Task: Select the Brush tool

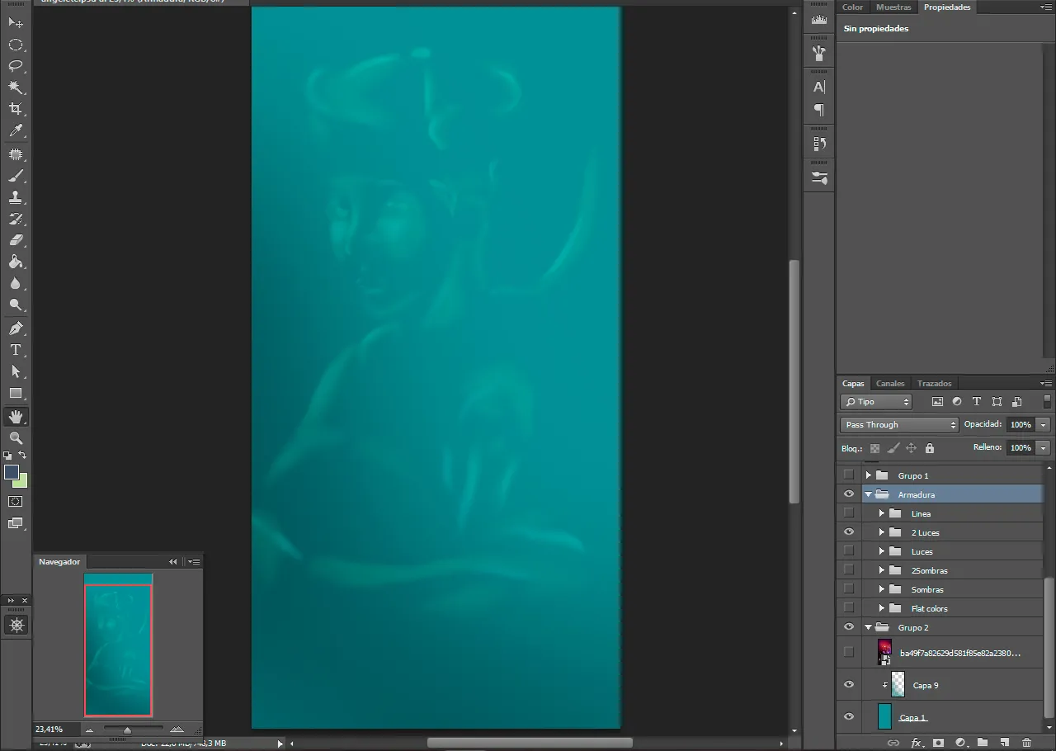Action: (16, 176)
